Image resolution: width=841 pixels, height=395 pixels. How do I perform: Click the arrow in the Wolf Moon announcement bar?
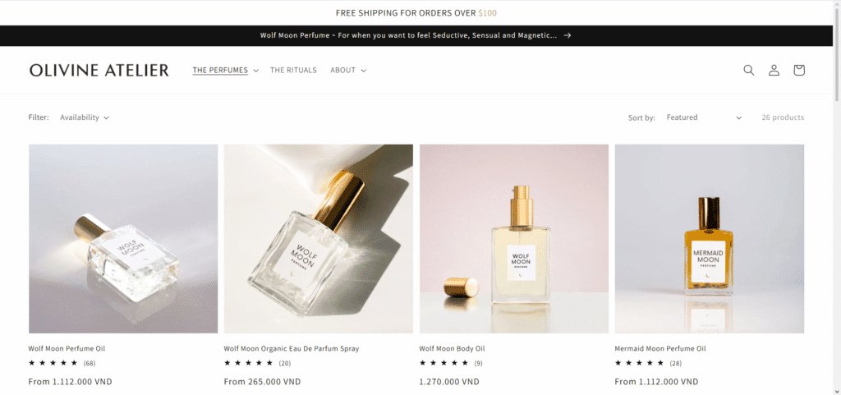tap(568, 35)
